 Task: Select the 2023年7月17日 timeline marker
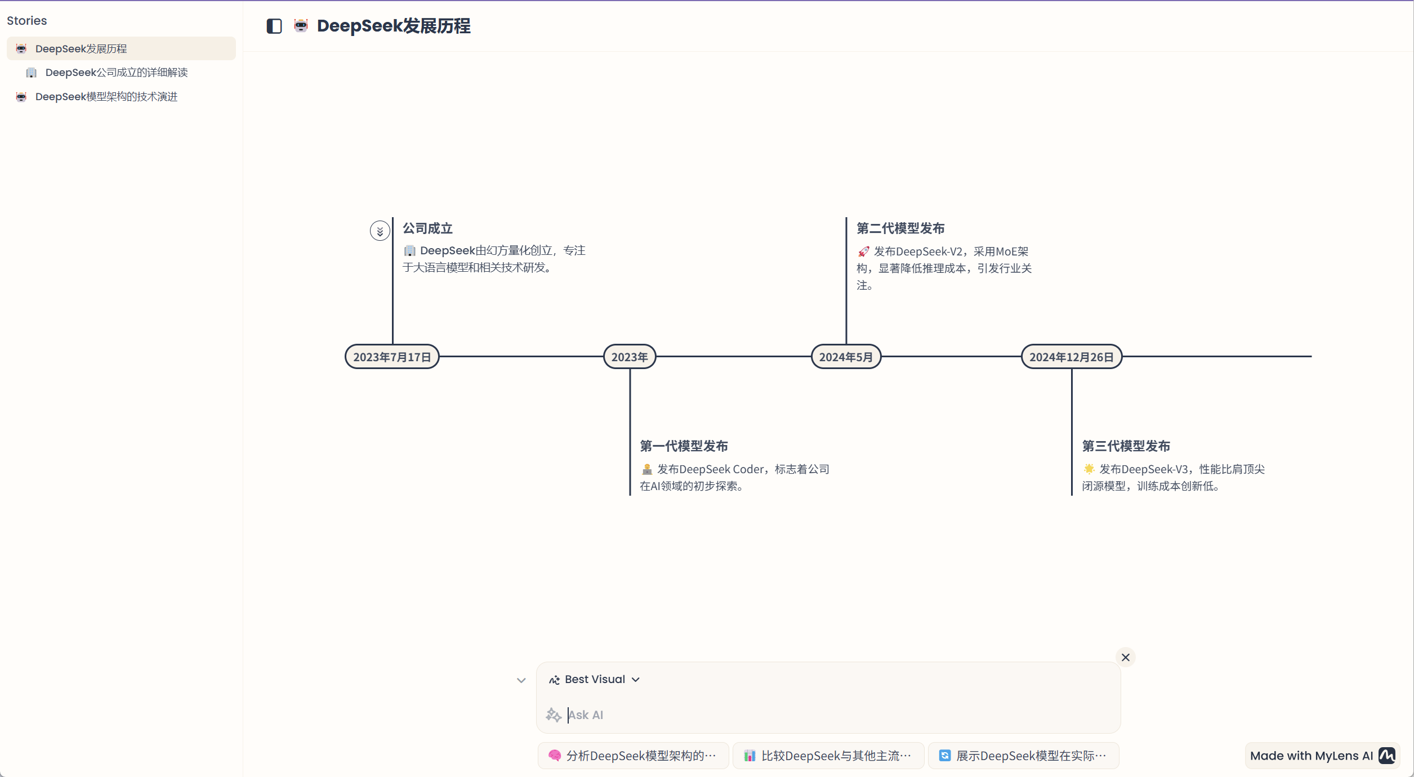coord(392,357)
